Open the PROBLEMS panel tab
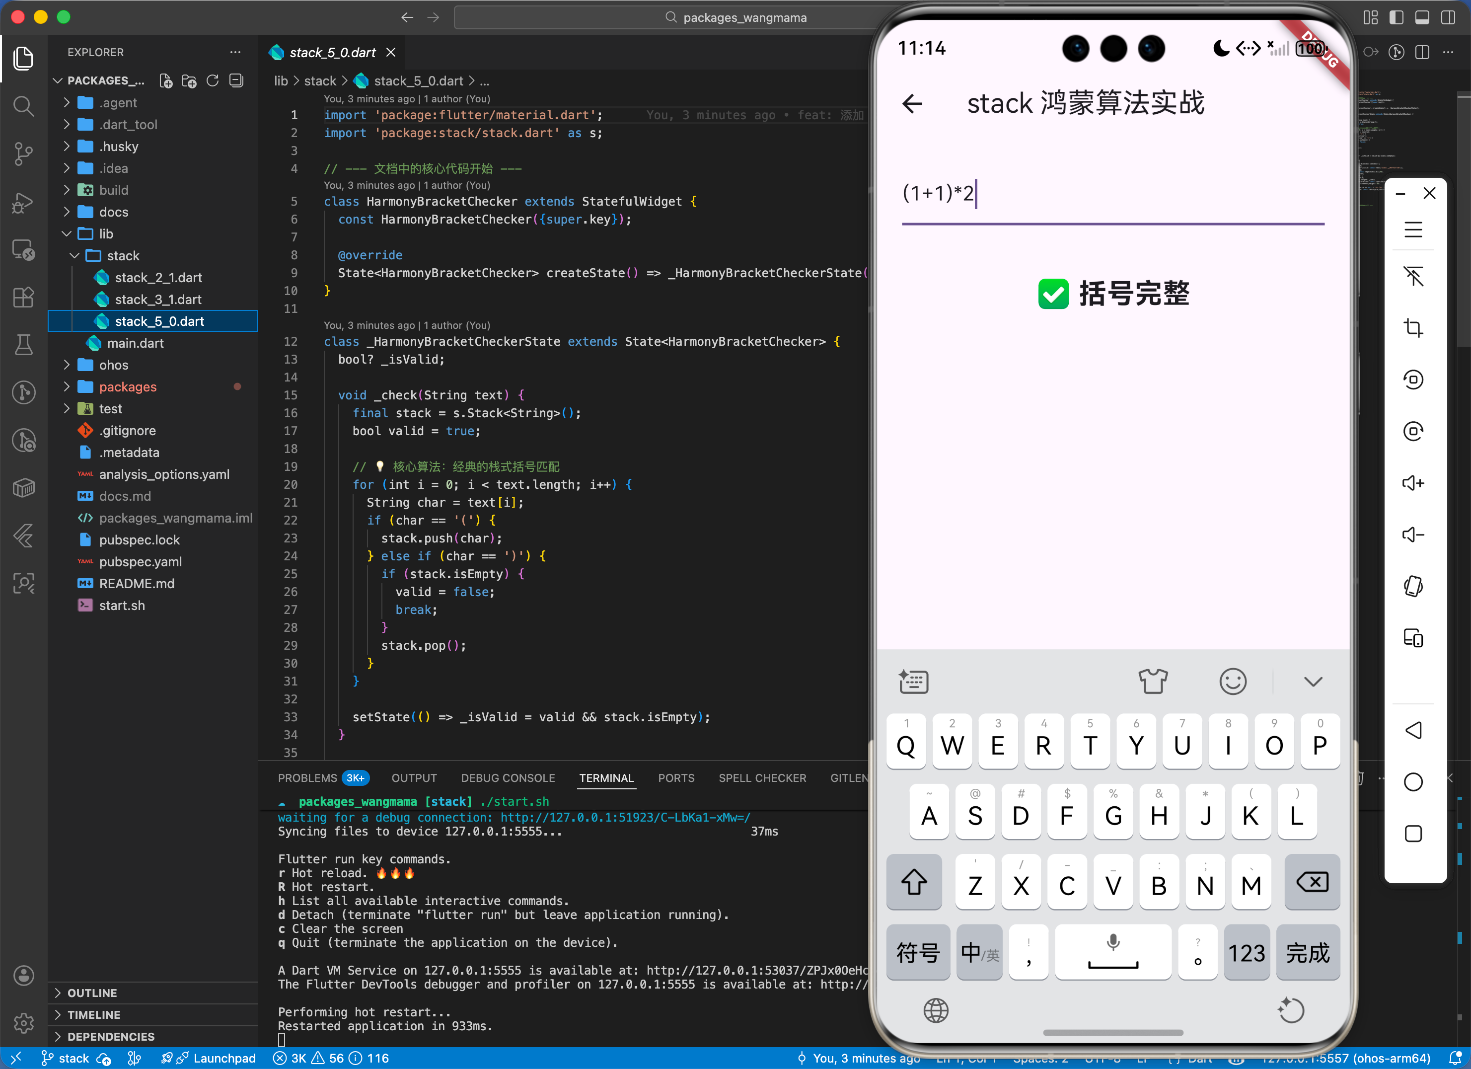The image size is (1471, 1069). pyautogui.click(x=307, y=778)
